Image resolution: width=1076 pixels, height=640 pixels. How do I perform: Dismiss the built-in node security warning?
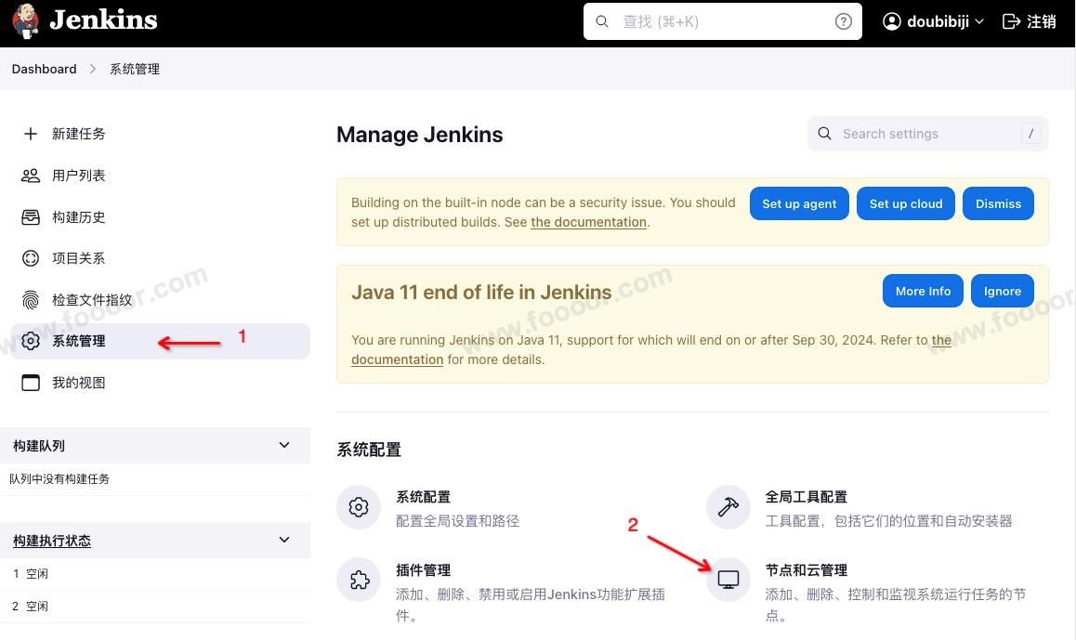[998, 204]
